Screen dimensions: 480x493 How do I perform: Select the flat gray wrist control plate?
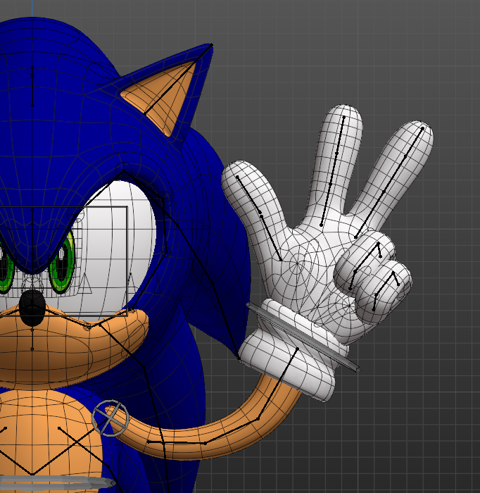click(303, 337)
